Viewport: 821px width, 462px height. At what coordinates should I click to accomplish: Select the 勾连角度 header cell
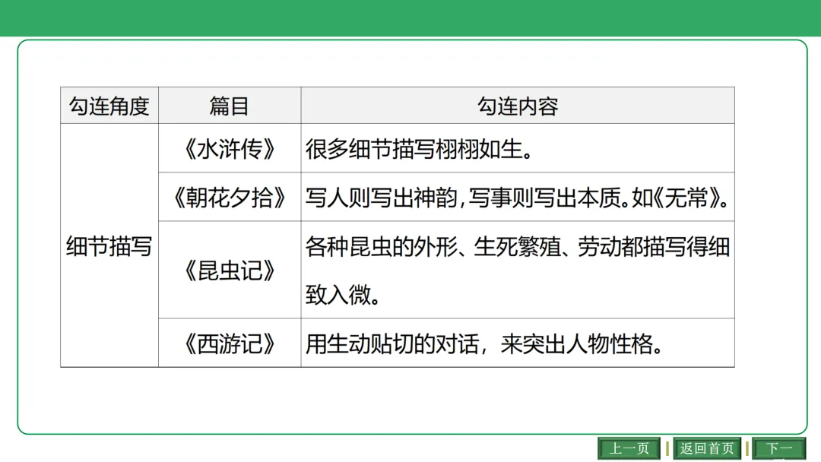click(x=109, y=106)
